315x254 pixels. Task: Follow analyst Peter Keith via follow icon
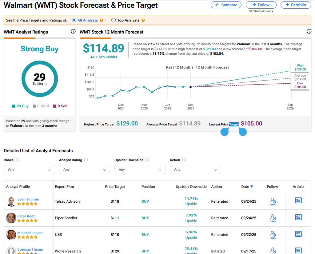[273, 218]
